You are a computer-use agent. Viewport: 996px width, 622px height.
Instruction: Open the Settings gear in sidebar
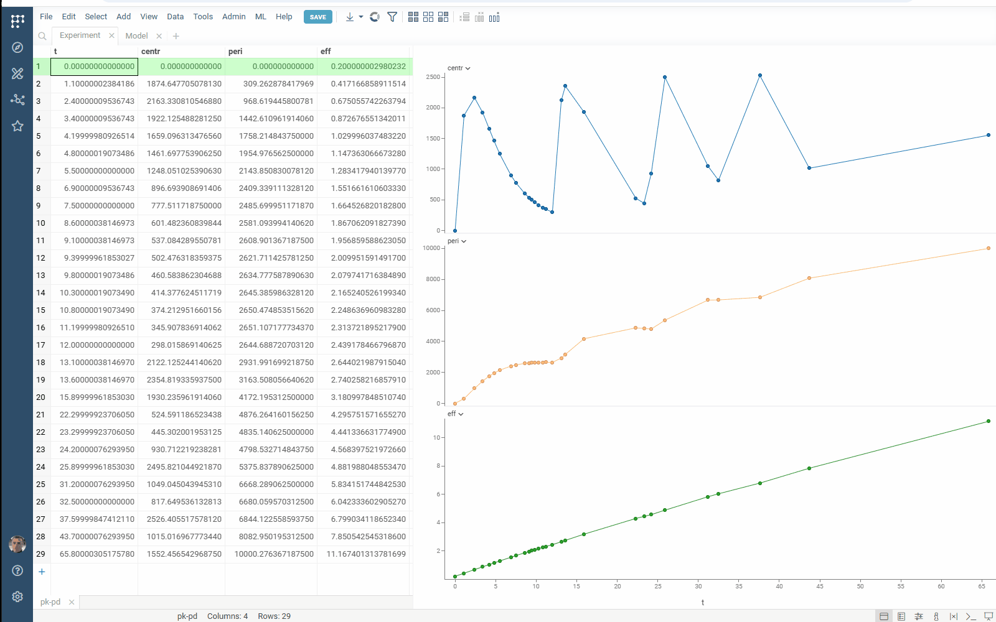[17, 596]
